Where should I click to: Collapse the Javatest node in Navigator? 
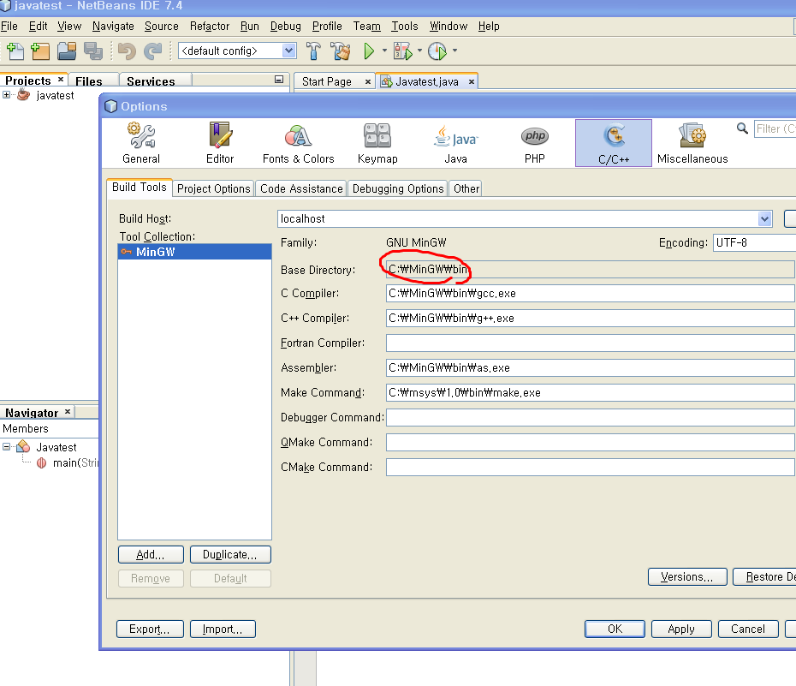pyautogui.click(x=7, y=447)
